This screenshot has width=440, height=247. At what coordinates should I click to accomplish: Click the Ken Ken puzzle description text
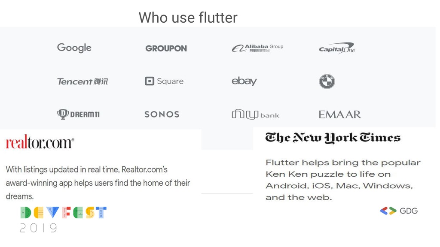[342, 180]
